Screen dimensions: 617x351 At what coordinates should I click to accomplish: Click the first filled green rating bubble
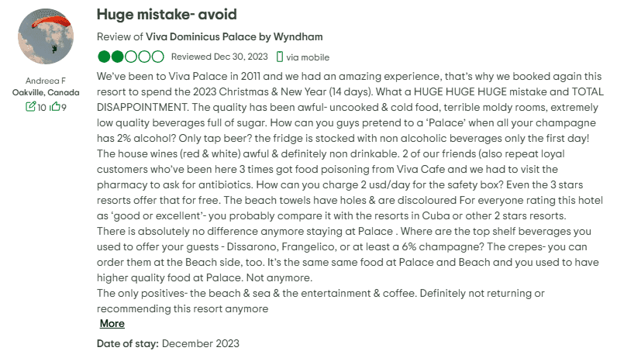tap(105, 57)
